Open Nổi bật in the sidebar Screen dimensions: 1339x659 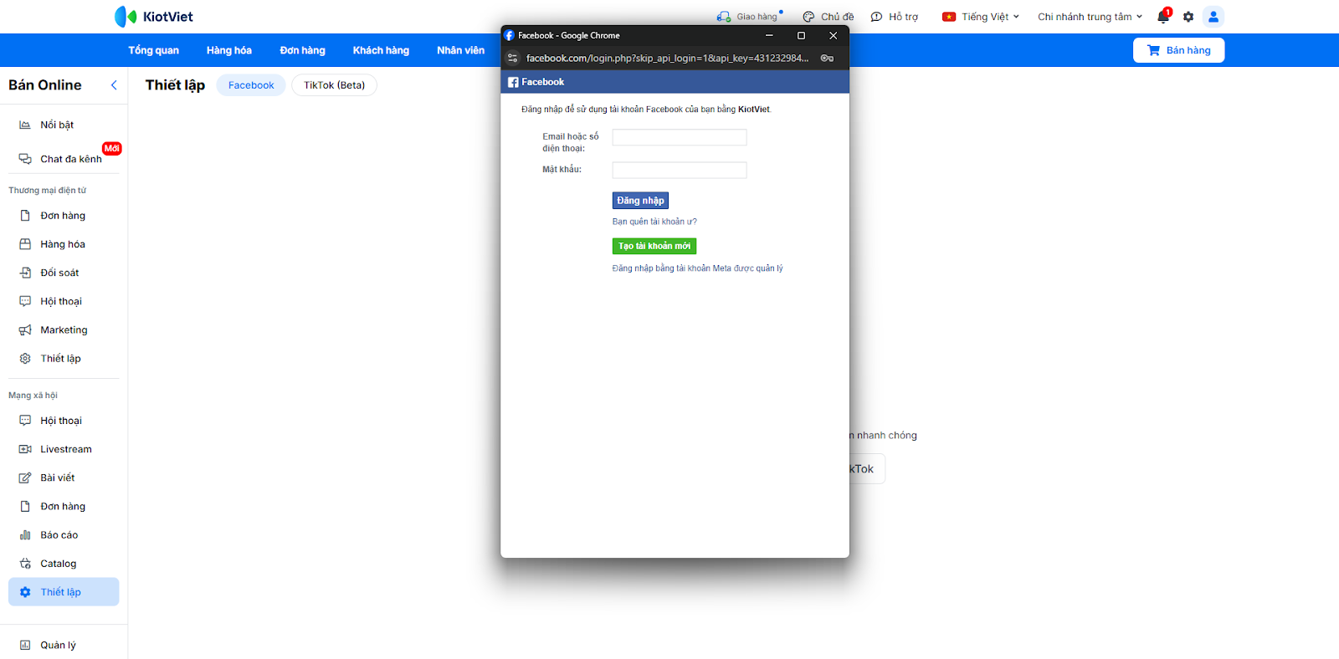click(x=64, y=125)
